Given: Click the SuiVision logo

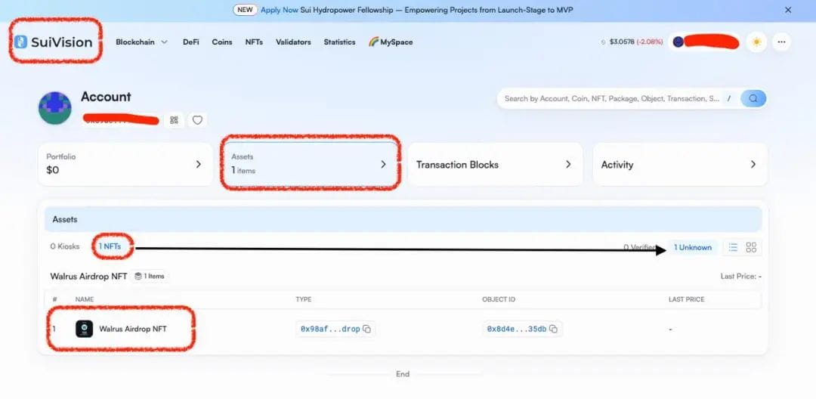Looking at the screenshot, I should click(54, 42).
